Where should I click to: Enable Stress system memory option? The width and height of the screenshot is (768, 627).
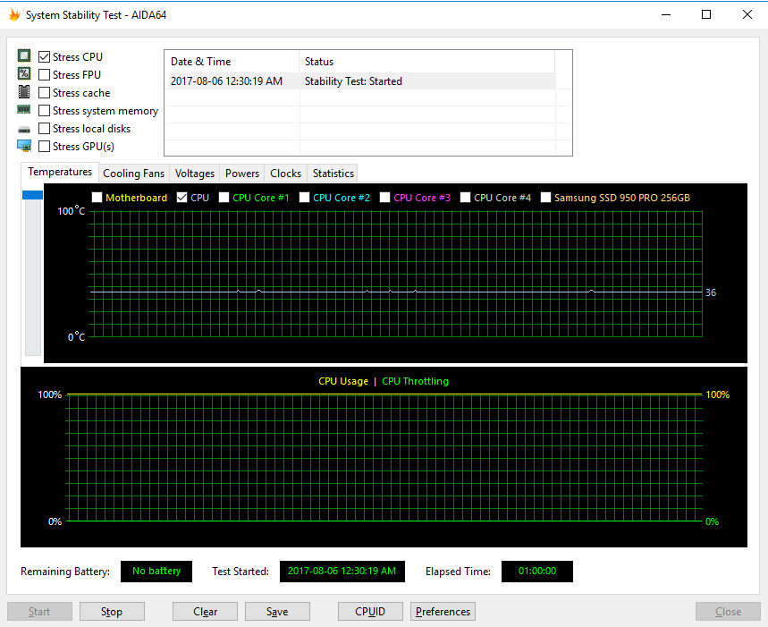pyautogui.click(x=45, y=111)
